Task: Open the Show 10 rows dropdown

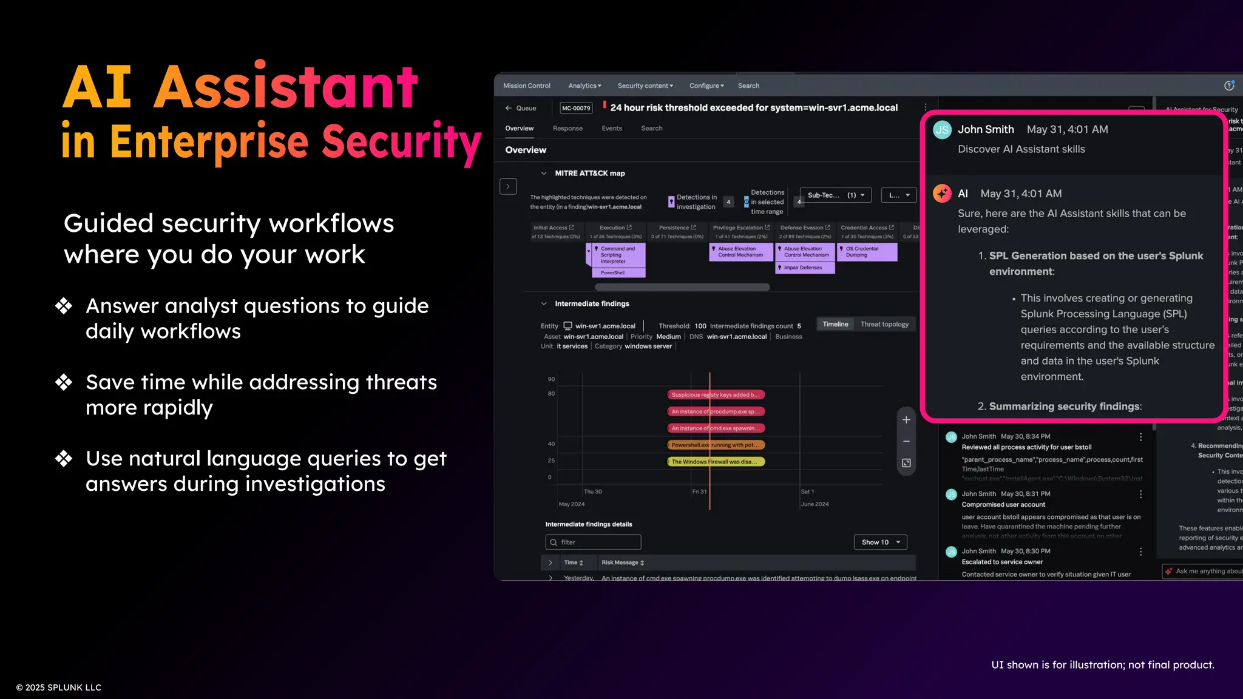Action: pos(881,542)
